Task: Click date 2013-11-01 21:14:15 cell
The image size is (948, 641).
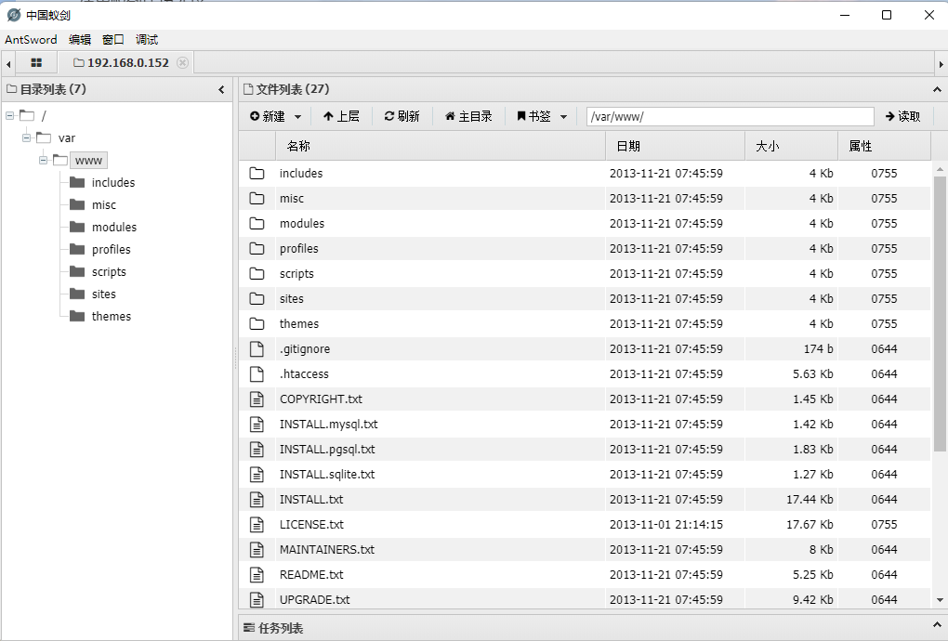Action: (x=665, y=524)
